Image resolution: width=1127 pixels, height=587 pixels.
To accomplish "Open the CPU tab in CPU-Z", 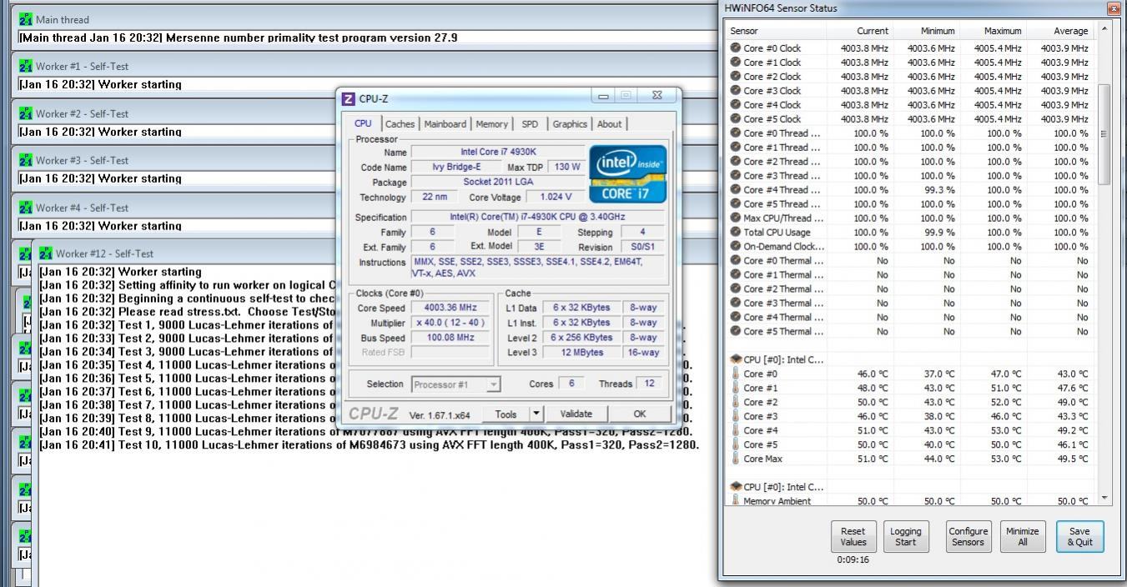I will click(364, 123).
